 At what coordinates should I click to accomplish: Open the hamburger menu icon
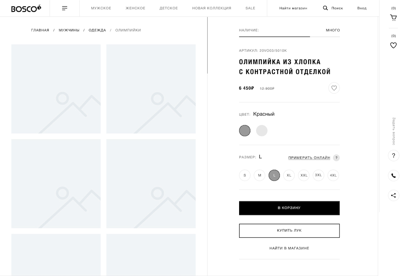coord(64,8)
